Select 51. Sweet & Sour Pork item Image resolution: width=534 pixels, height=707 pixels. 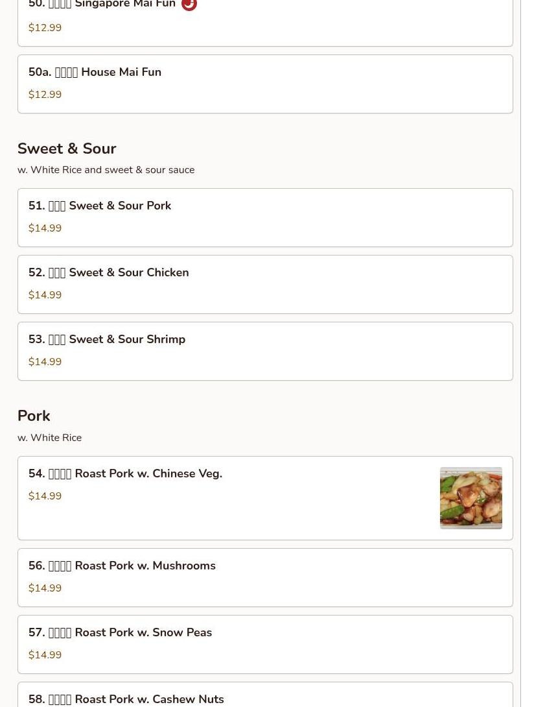(265, 217)
